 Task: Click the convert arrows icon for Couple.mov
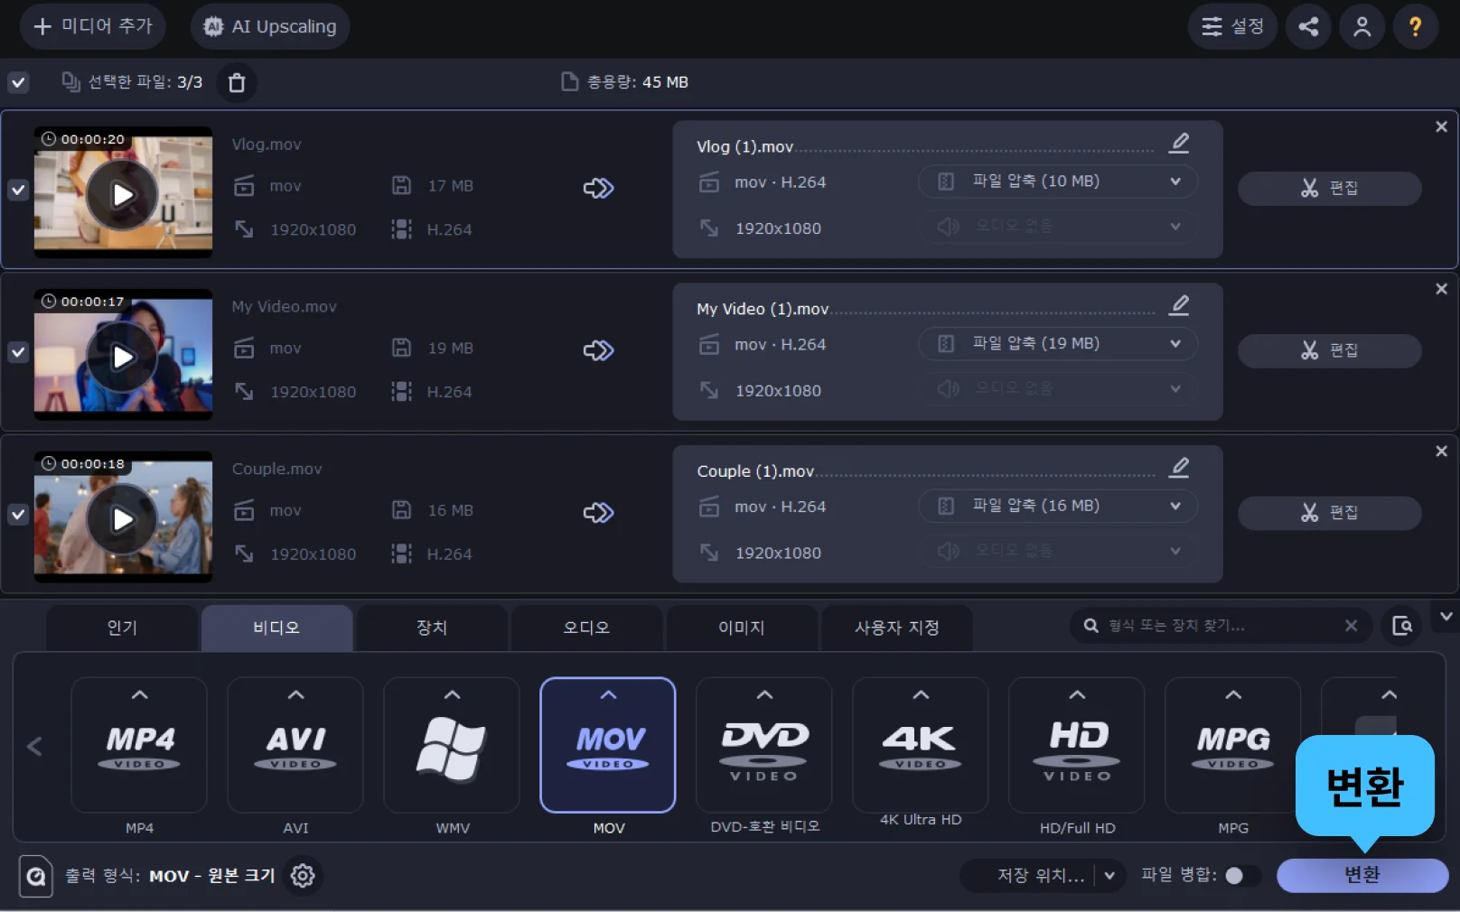tap(598, 513)
